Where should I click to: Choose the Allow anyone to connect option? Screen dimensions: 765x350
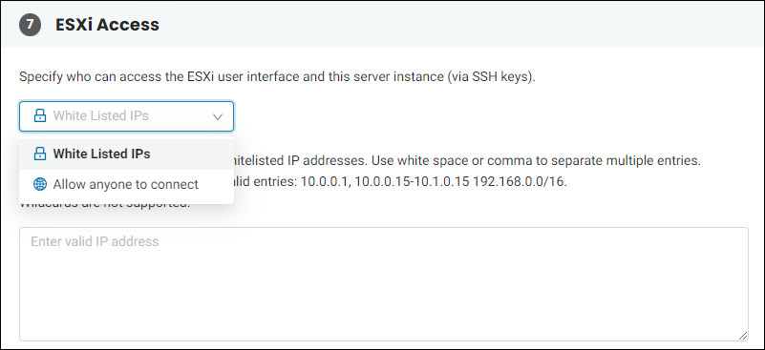coord(126,184)
